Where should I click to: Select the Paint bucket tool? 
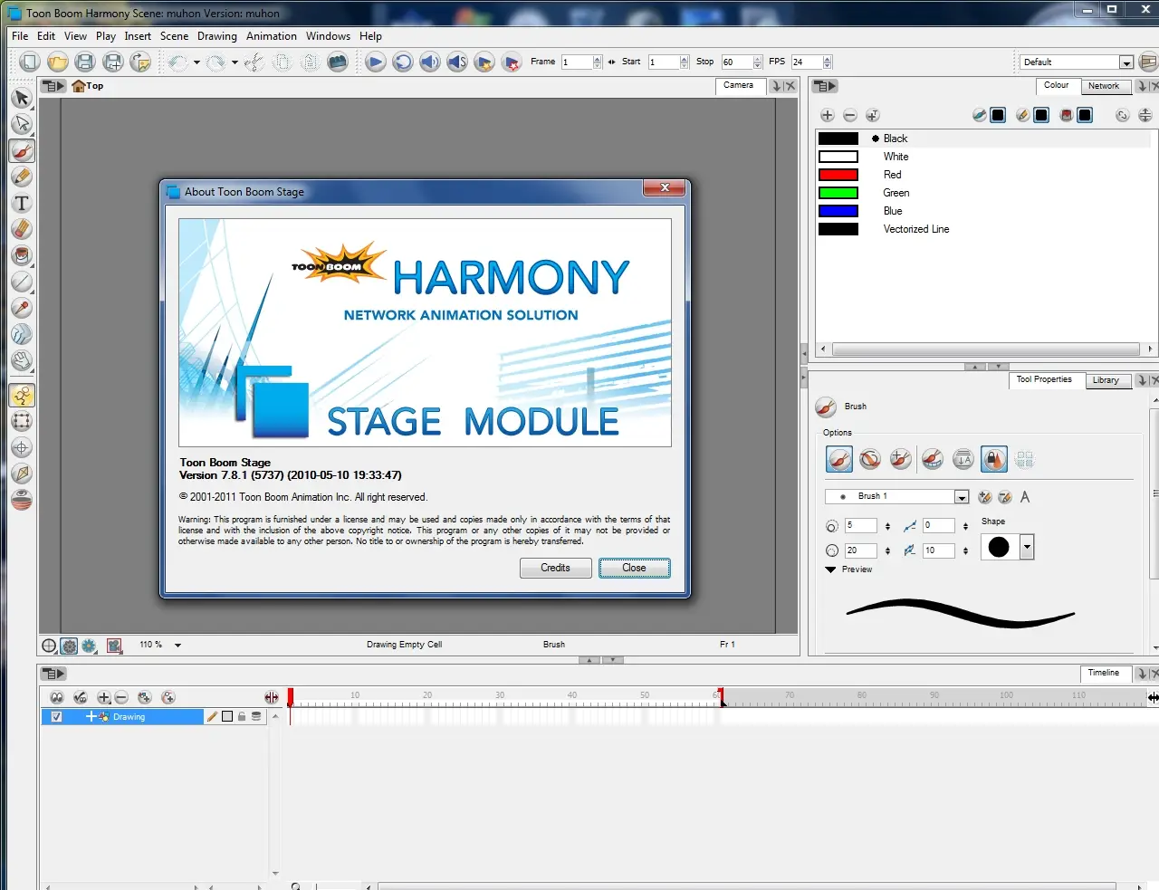[22, 255]
